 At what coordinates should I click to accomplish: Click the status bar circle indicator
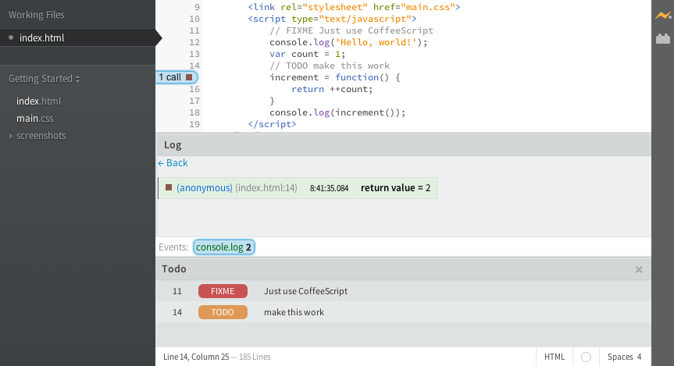pyautogui.click(x=586, y=357)
